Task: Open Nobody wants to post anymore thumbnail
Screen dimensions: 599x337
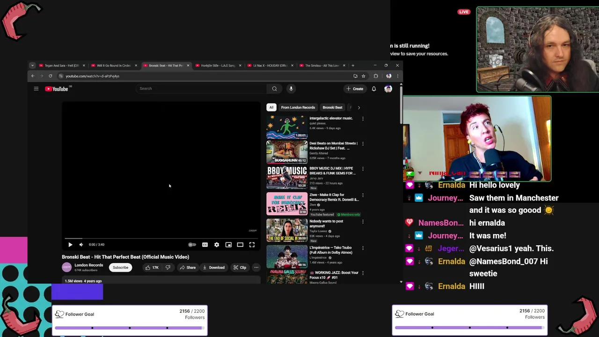Action: 287,230
